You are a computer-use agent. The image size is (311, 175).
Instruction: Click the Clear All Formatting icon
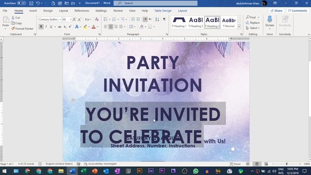pos(97,19)
